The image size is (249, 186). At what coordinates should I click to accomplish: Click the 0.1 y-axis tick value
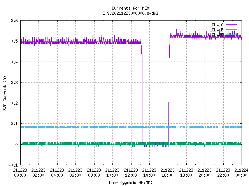(14, 124)
